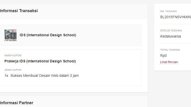The height and width of the screenshot is (107, 191).
Task: Open the Lihat Rincian link
Action: pyautogui.click(x=169, y=62)
